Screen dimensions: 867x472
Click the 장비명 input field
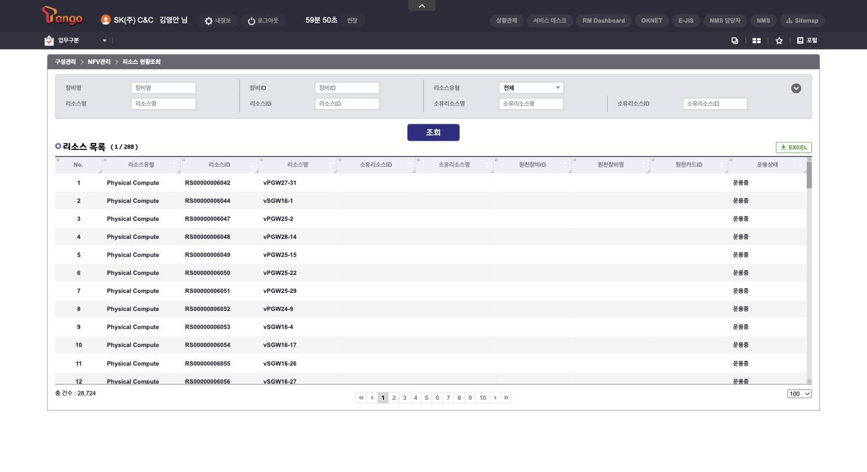pos(163,88)
